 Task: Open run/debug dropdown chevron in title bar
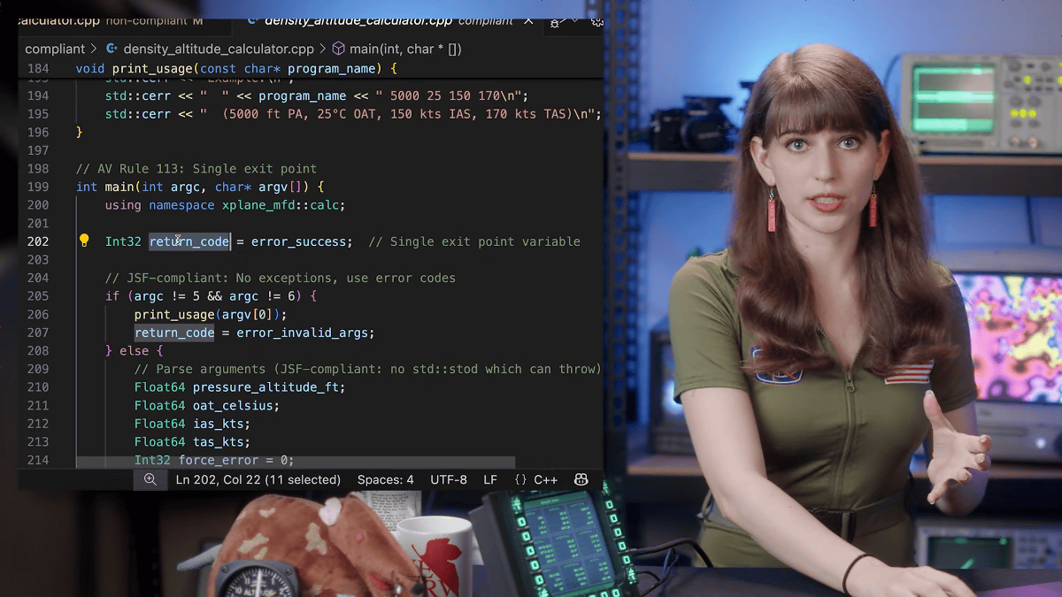tap(575, 21)
